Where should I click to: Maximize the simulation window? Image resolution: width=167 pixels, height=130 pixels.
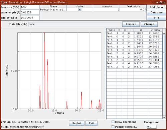click(x=161, y=2)
